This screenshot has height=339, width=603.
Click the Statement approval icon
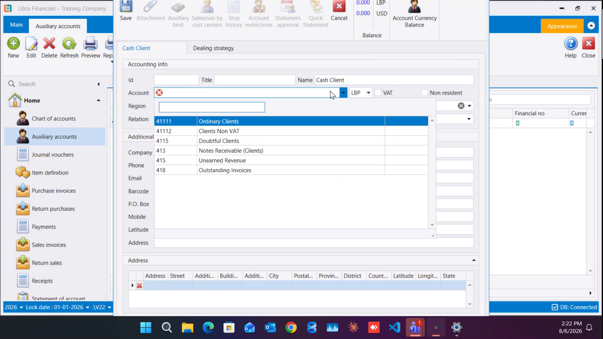(x=288, y=6)
